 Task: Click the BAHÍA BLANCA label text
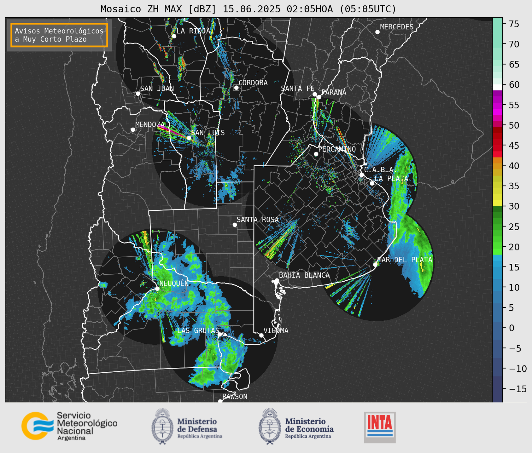(304, 275)
